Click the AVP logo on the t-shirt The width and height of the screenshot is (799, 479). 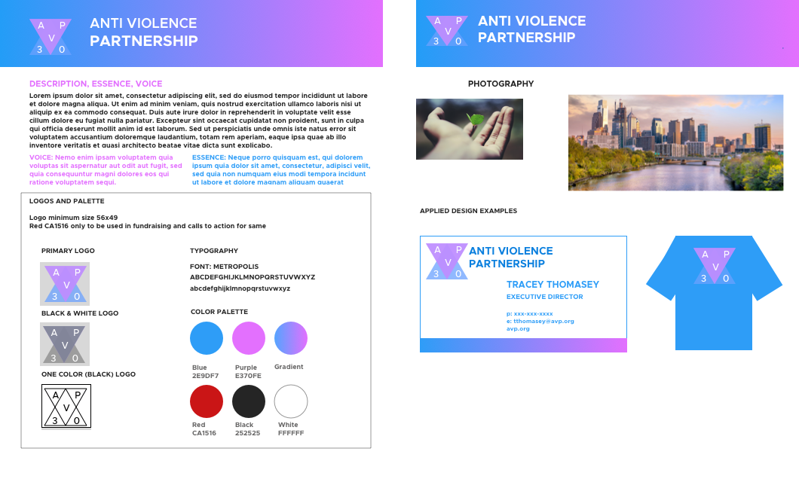(715, 266)
